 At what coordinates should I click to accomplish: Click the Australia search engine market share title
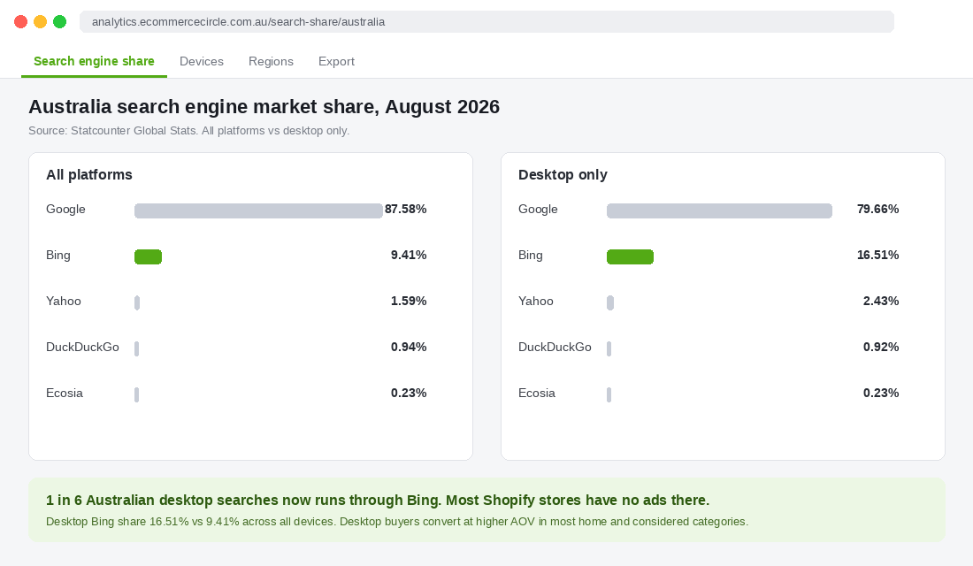click(264, 107)
